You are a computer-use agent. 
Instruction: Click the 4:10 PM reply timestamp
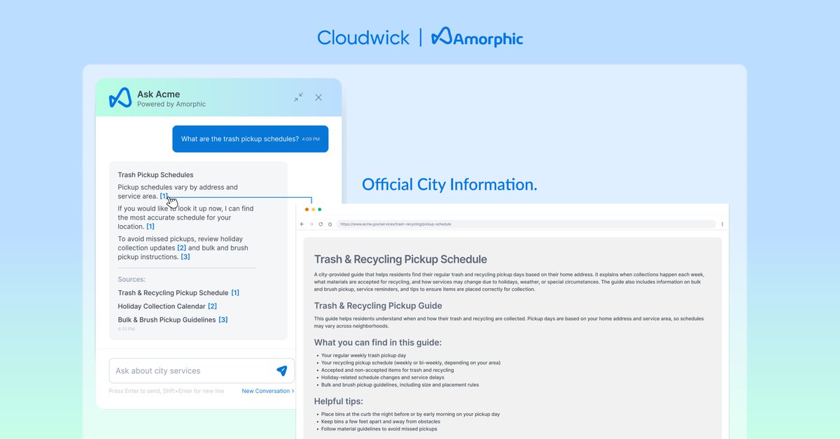click(126, 329)
